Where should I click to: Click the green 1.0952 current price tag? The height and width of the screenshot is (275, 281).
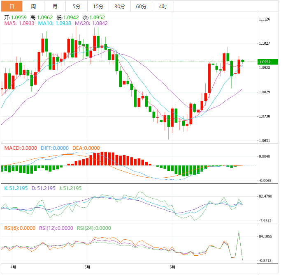click(x=267, y=62)
